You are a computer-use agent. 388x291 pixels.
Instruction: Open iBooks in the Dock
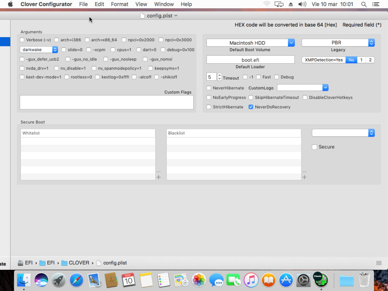pos(268,280)
